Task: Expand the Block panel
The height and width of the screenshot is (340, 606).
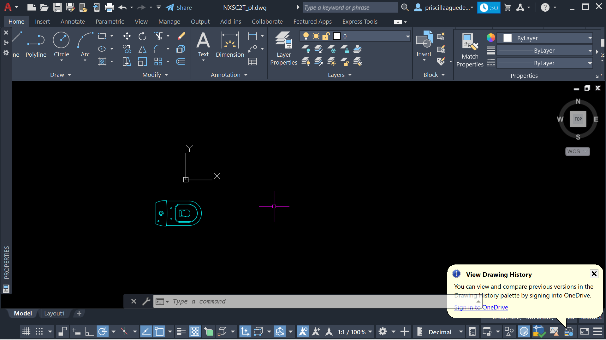Action: 434,75
